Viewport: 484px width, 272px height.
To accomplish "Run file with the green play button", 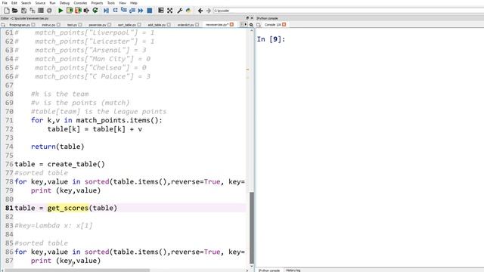I will [60, 11].
